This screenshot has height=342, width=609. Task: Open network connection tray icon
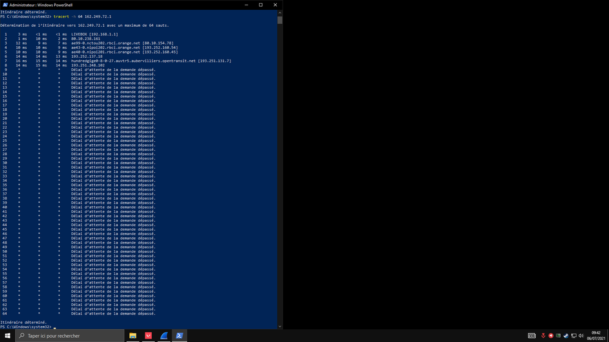coord(574,336)
